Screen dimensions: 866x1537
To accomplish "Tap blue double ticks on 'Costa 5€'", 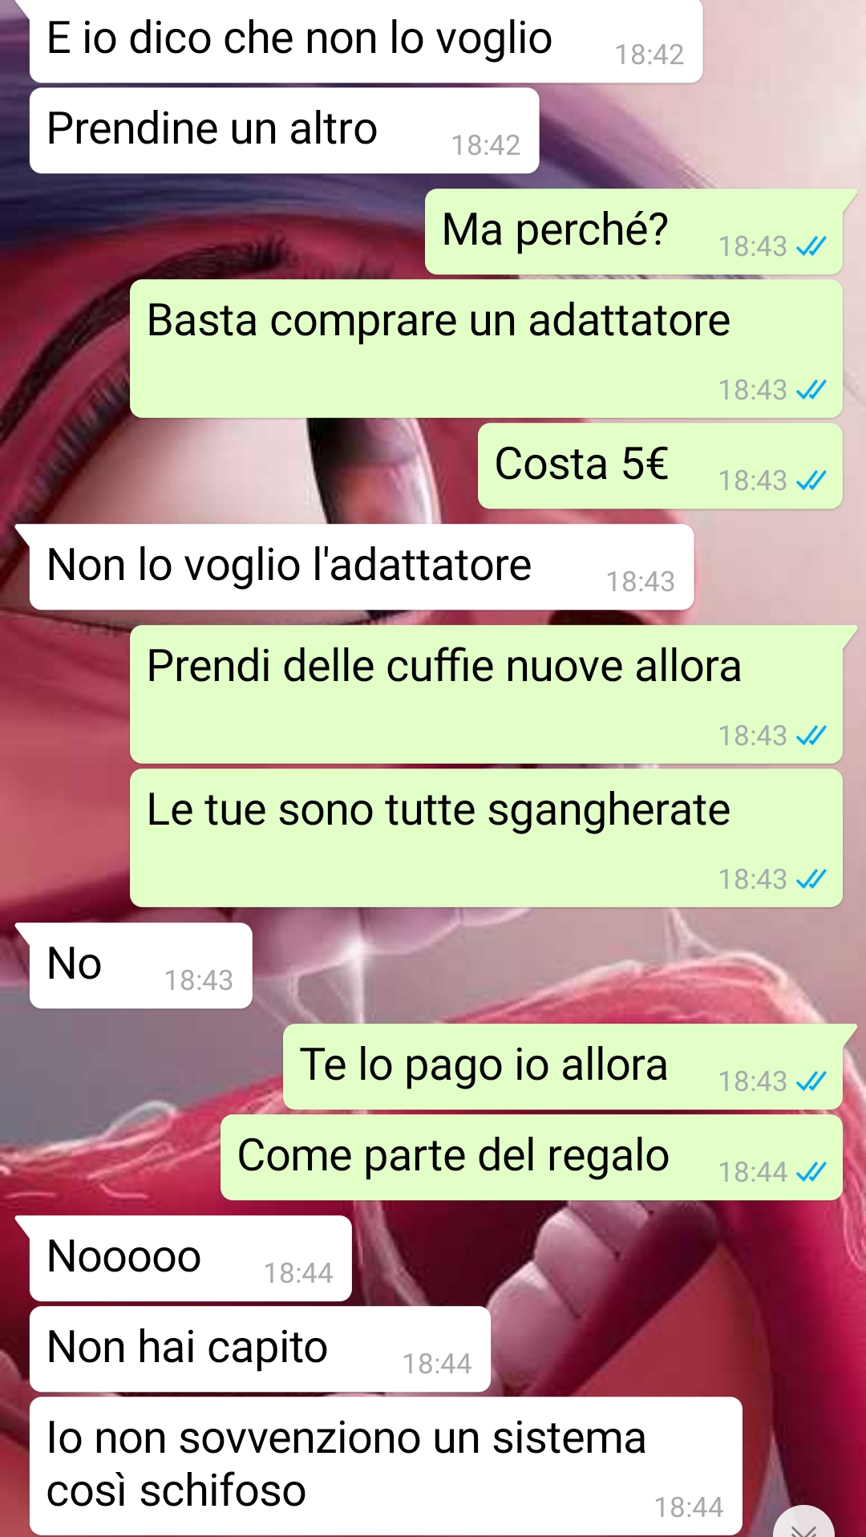I will pyautogui.click(x=811, y=481).
